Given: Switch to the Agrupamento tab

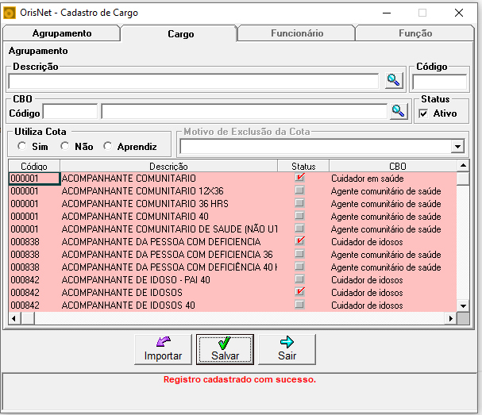Looking at the screenshot, I should point(62,33).
